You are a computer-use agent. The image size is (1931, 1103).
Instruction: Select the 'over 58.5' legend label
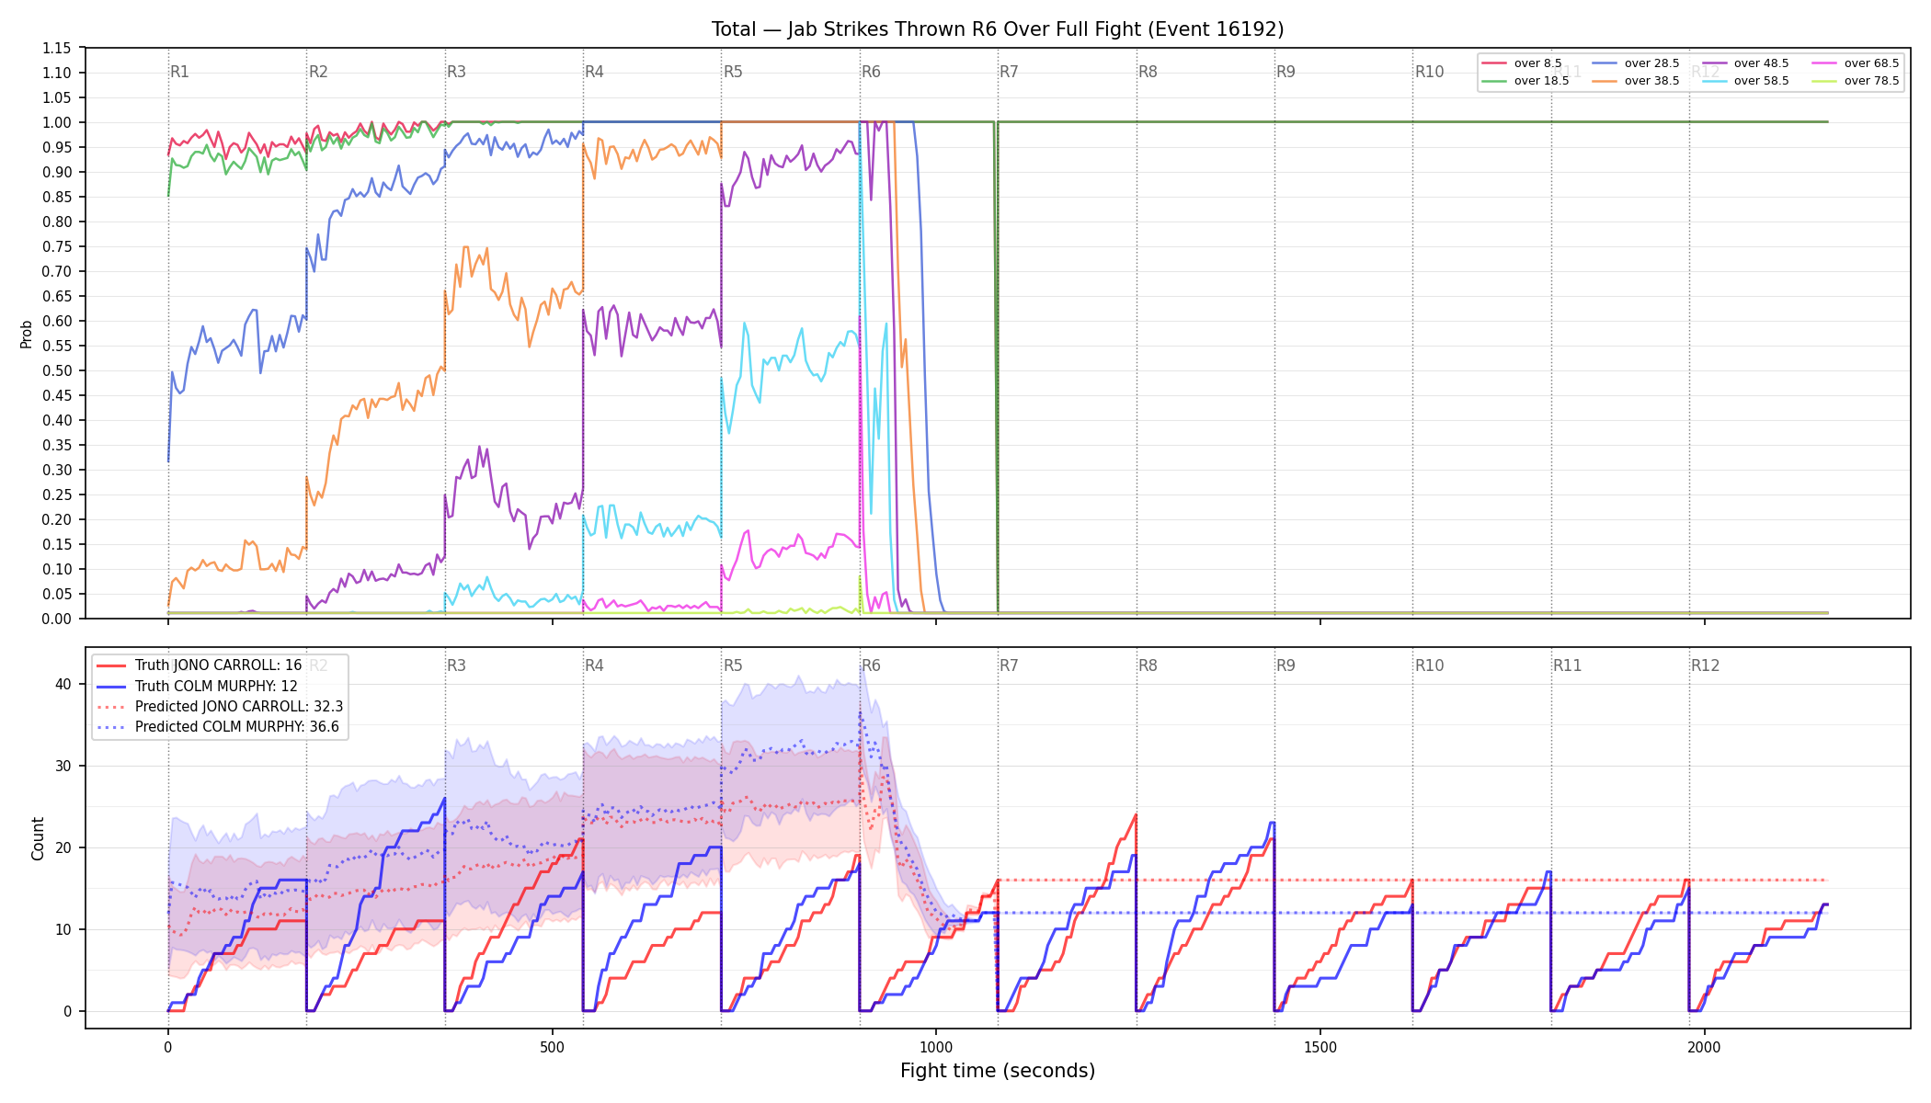click(1761, 81)
